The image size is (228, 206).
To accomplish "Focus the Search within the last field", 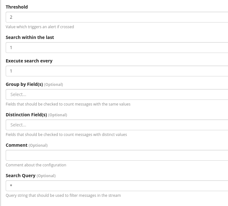I will click(117, 48).
